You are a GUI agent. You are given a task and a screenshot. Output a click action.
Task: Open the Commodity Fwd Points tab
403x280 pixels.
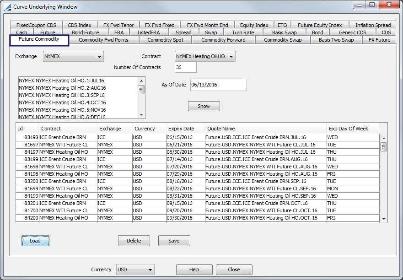coord(103,40)
